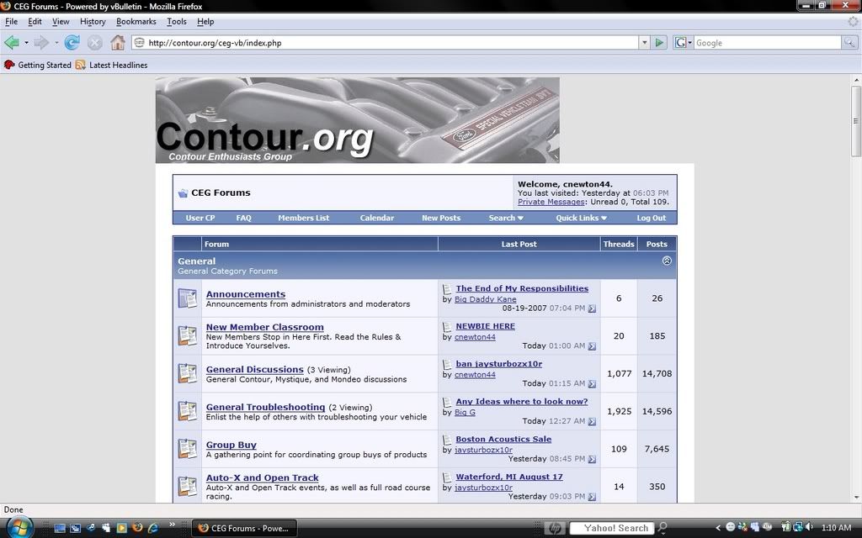Click the search magnifier button in the toolbar
The image size is (862, 538).
pyautogui.click(x=849, y=42)
